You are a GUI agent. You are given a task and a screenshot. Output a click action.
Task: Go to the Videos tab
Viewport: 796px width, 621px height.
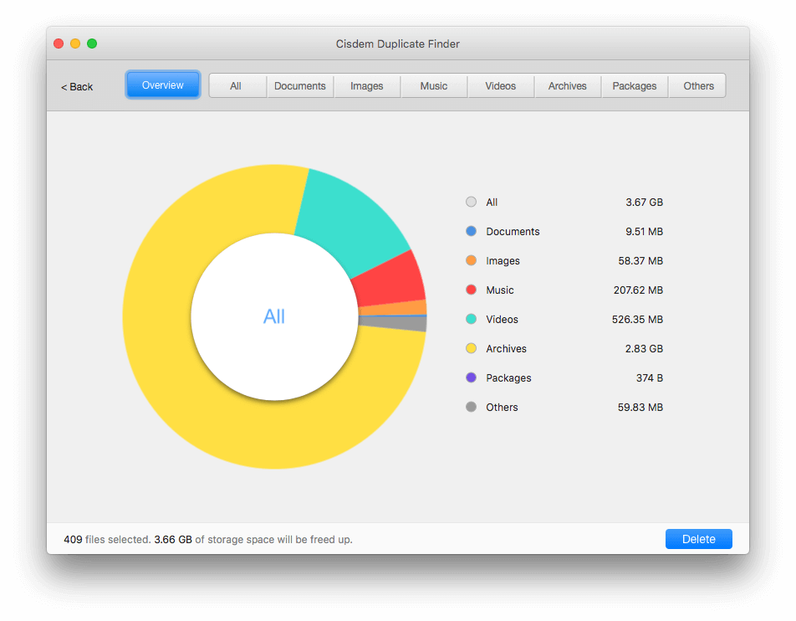(501, 86)
